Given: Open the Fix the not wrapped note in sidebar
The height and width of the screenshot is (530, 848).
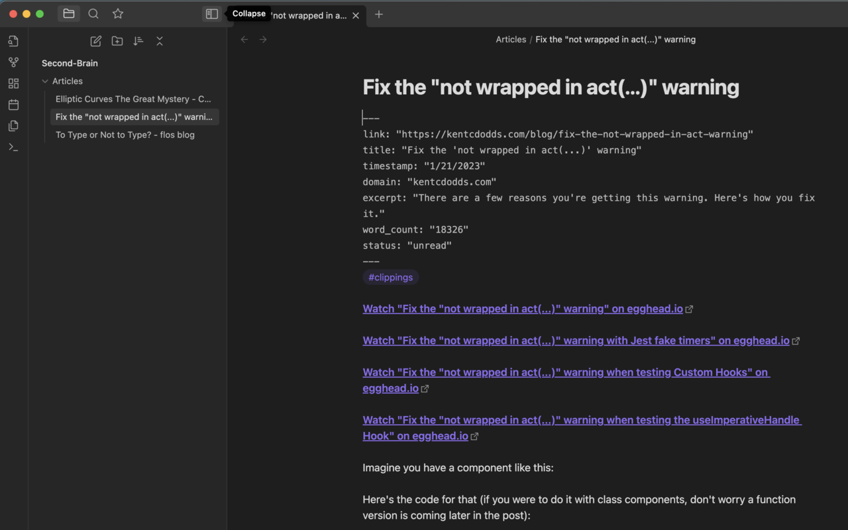Looking at the screenshot, I should pos(134,117).
